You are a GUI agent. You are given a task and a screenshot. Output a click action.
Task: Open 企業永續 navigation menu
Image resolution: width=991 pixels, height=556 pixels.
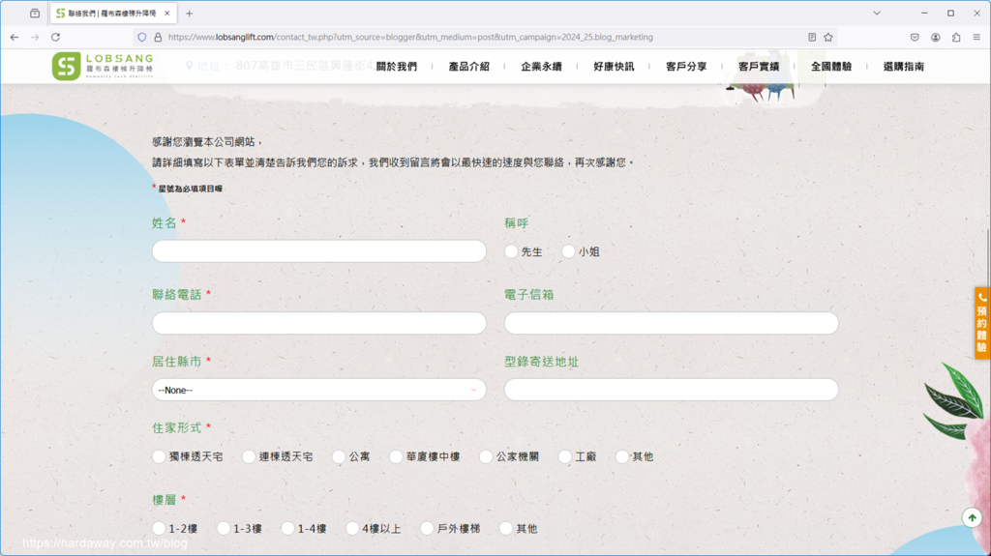[x=541, y=67]
